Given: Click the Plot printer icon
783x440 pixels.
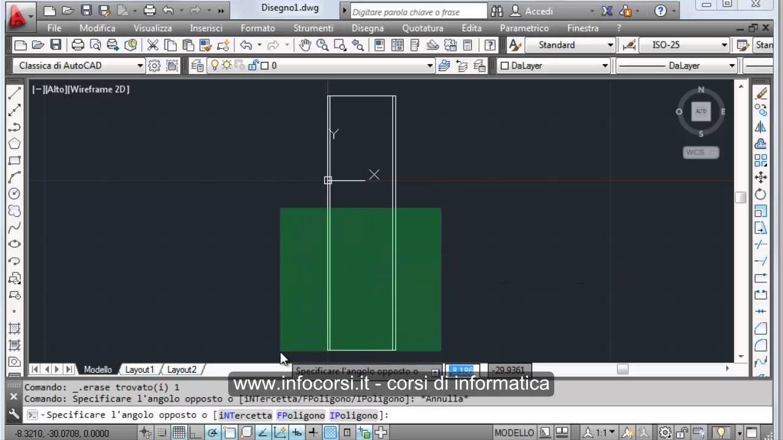Looking at the screenshot, I should point(78,45).
